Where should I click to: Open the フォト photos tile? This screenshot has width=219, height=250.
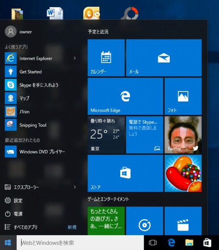coord(183,96)
